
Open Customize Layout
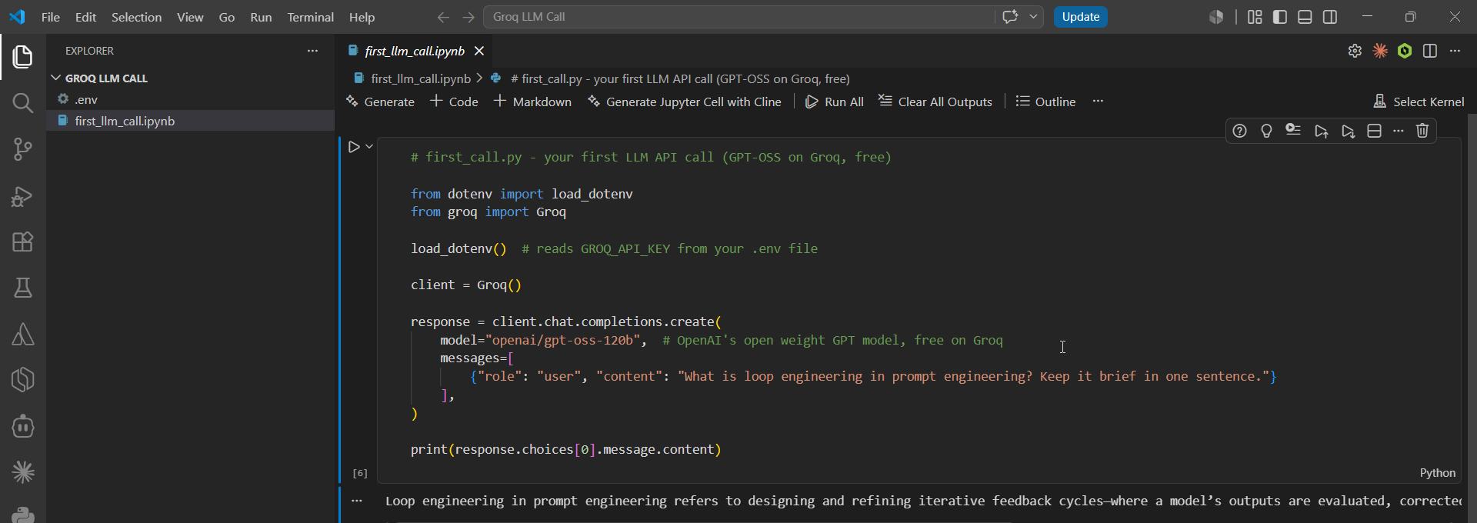click(1255, 17)
